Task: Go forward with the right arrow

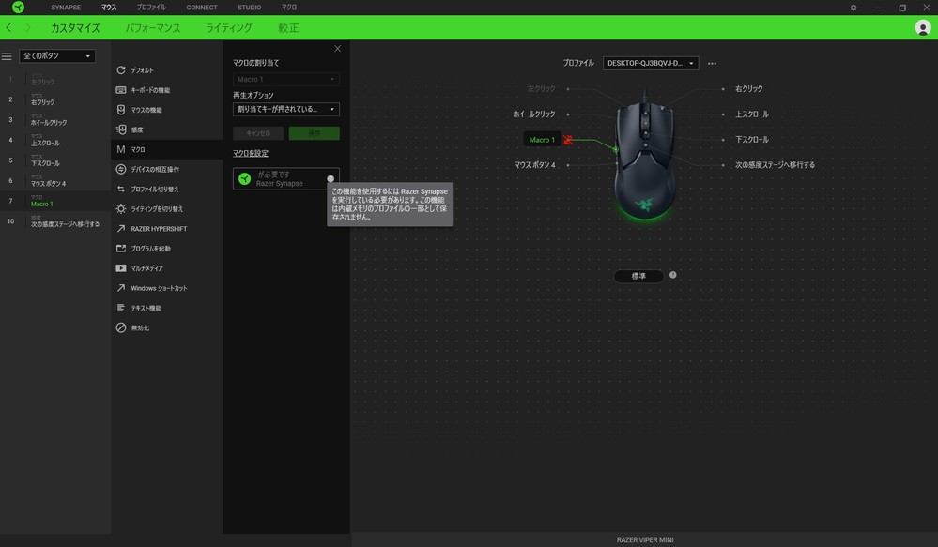Action: 27,27
